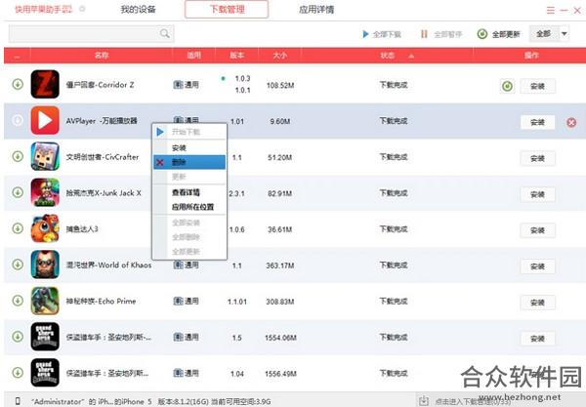Open the CivCrafter app icon
Image resolution: width=586 pixels, height=407 pixels.
pos(45,156)
